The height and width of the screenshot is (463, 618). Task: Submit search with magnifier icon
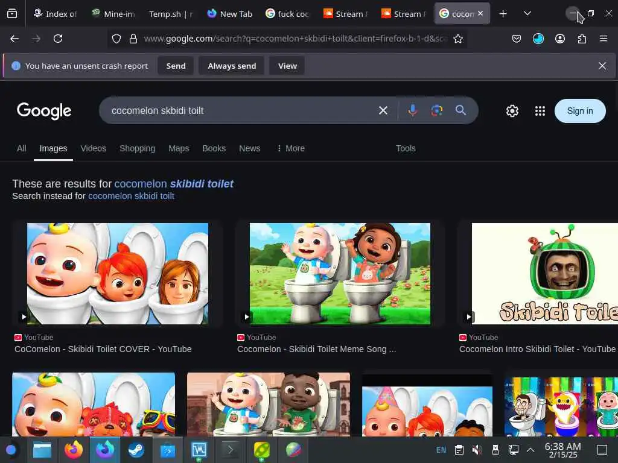coord(460,110)
